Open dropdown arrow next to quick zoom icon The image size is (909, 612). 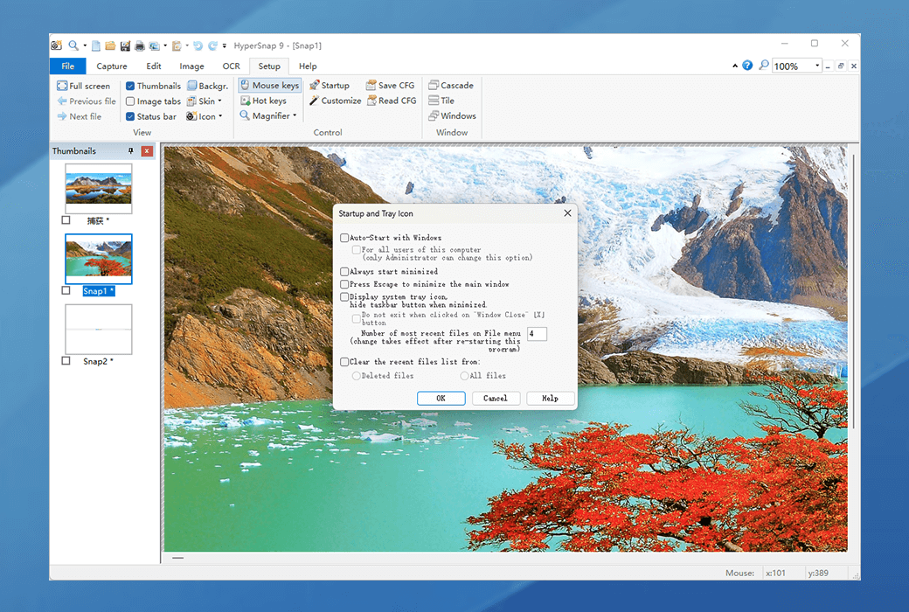point(85,45)
